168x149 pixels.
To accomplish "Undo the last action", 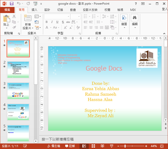I will (19, 4).
